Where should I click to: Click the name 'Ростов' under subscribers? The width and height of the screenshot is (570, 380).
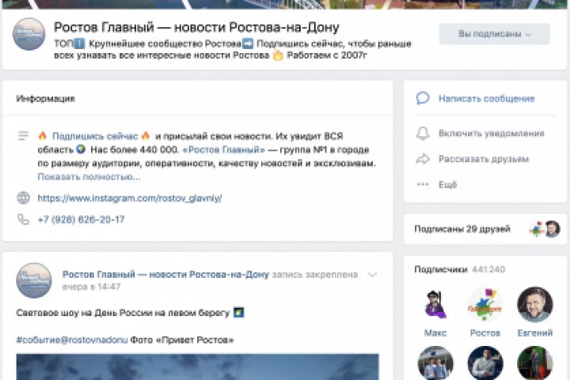pyautogui.click(x=485, y=332)
